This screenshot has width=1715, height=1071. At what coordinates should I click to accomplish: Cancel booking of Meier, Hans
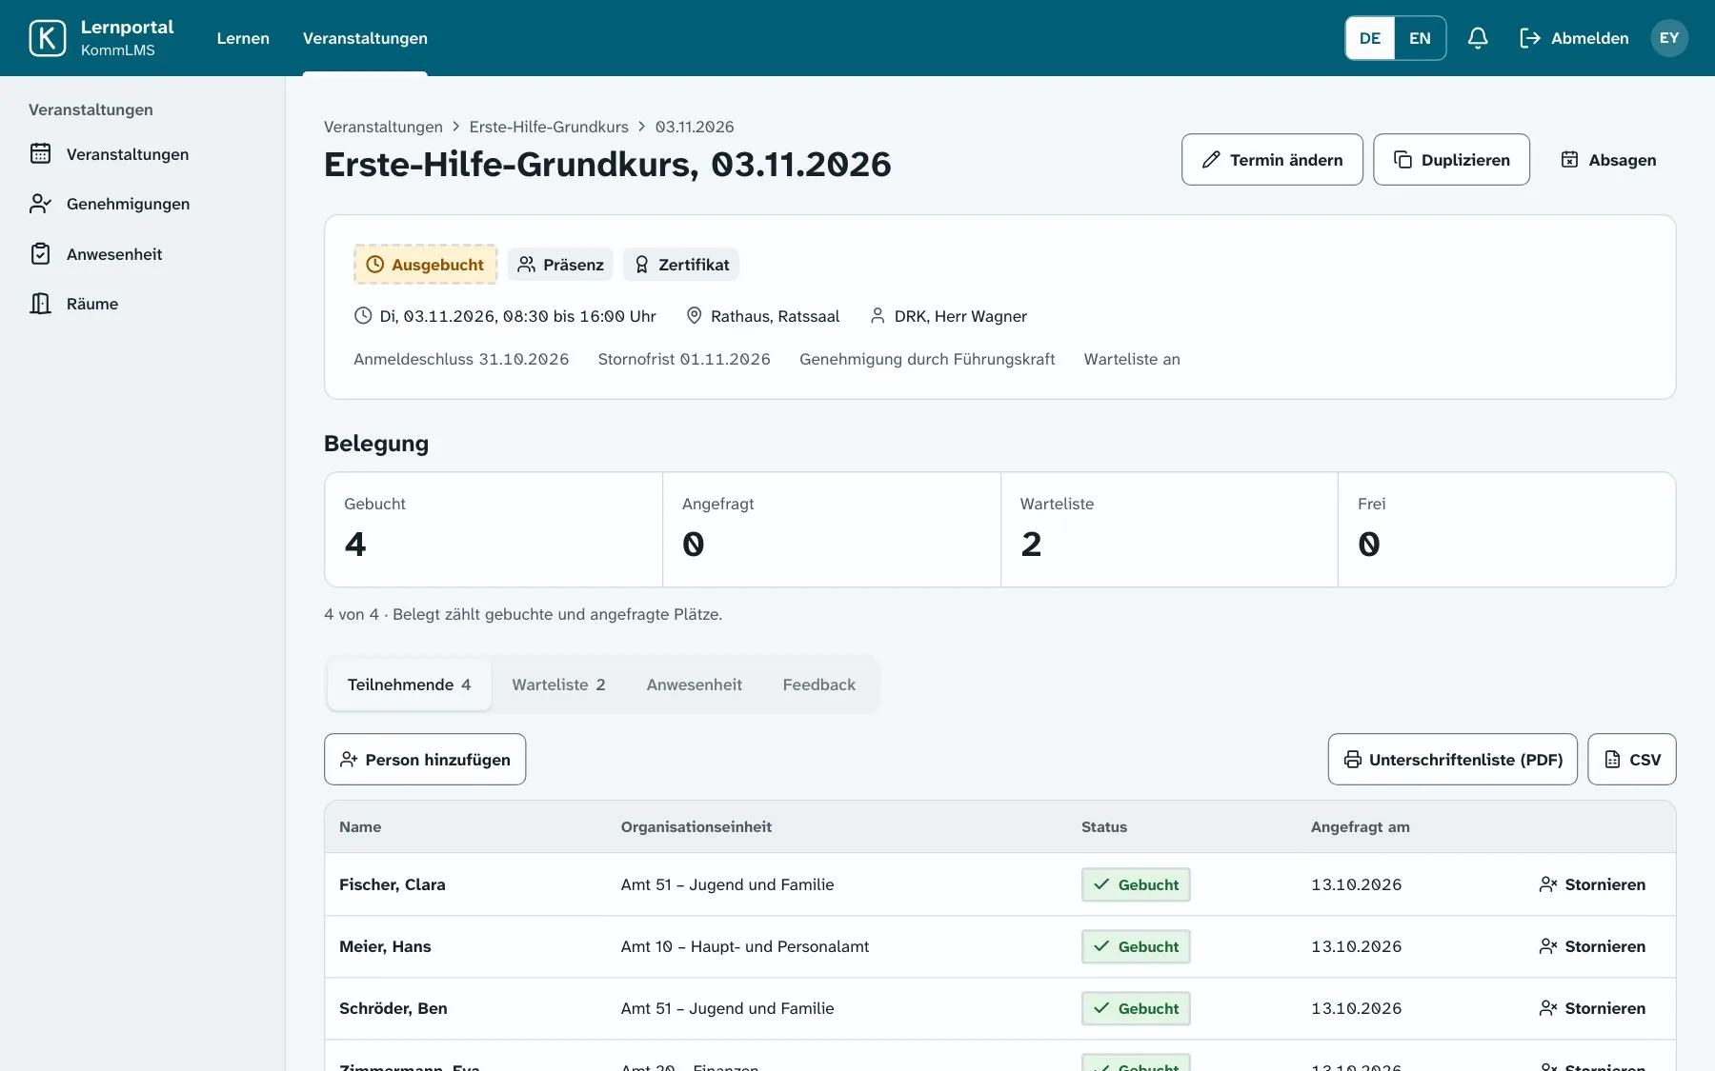pyautogui.click(x=1592, y=946)
